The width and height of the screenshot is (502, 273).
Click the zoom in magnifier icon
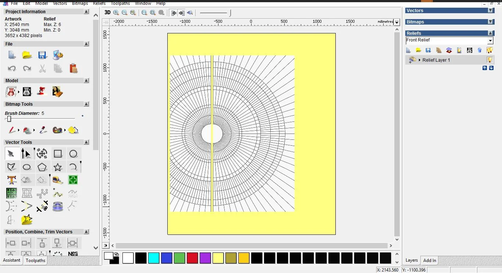point(116,12)
